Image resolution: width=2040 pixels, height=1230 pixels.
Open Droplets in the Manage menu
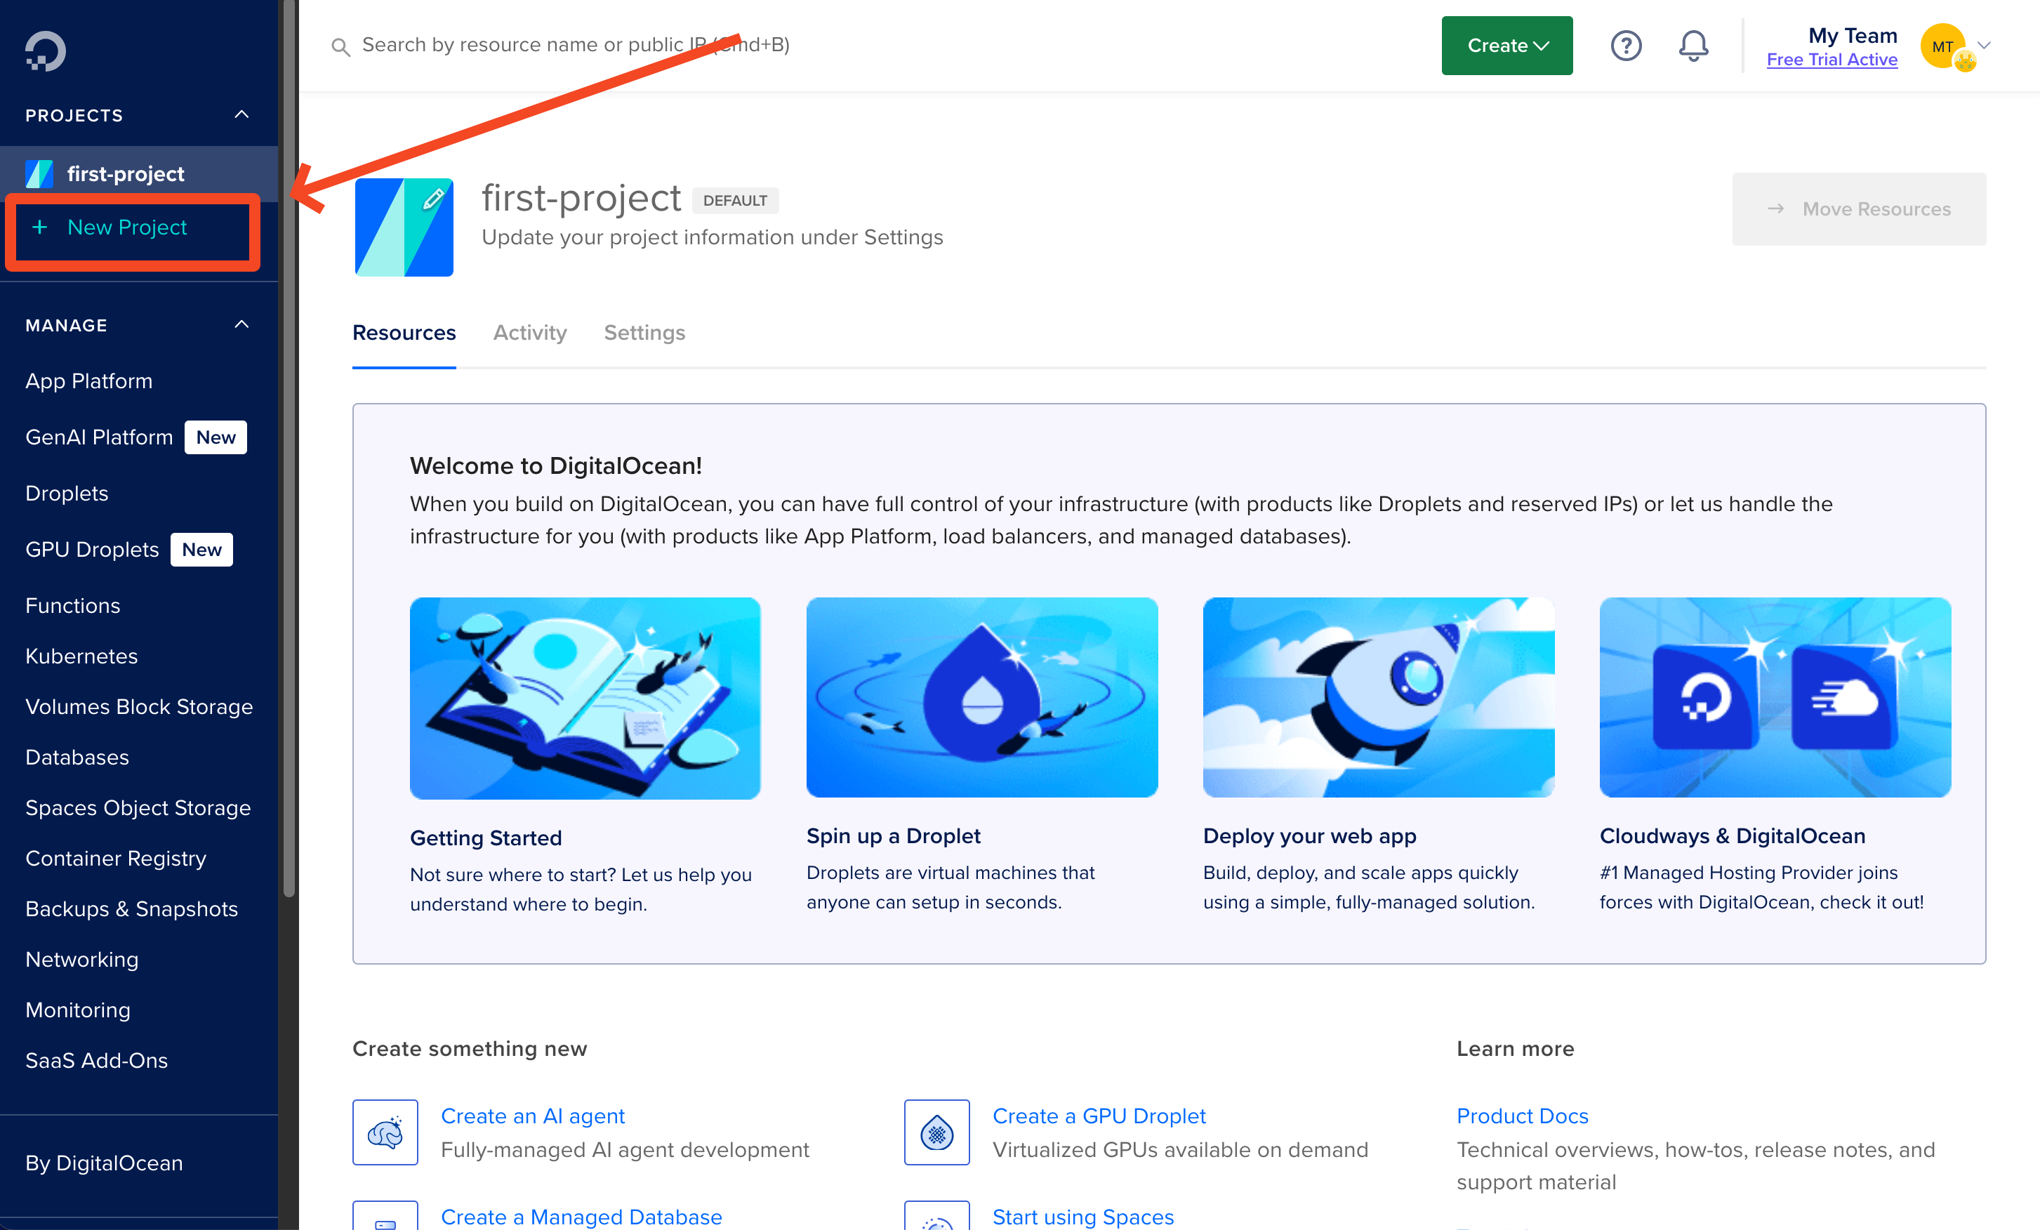click(x=67, y=494)
